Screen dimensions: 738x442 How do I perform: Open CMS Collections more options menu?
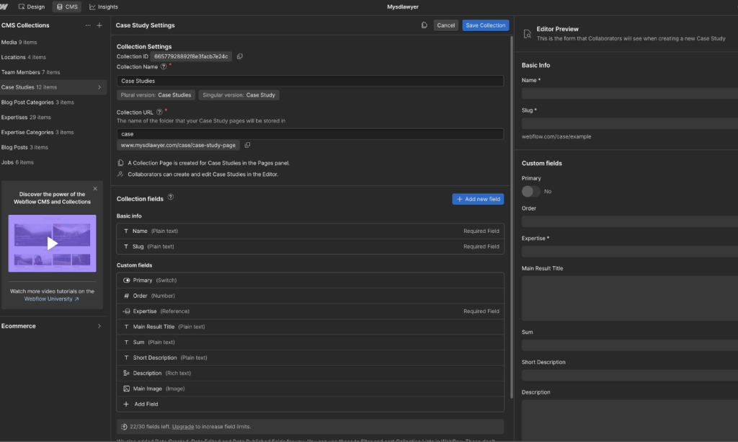coord(88,25)
